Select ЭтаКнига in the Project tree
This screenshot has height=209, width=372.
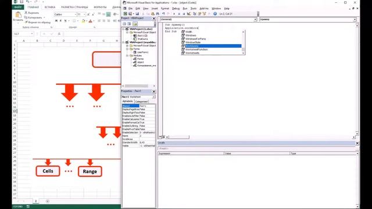(142, 39)
